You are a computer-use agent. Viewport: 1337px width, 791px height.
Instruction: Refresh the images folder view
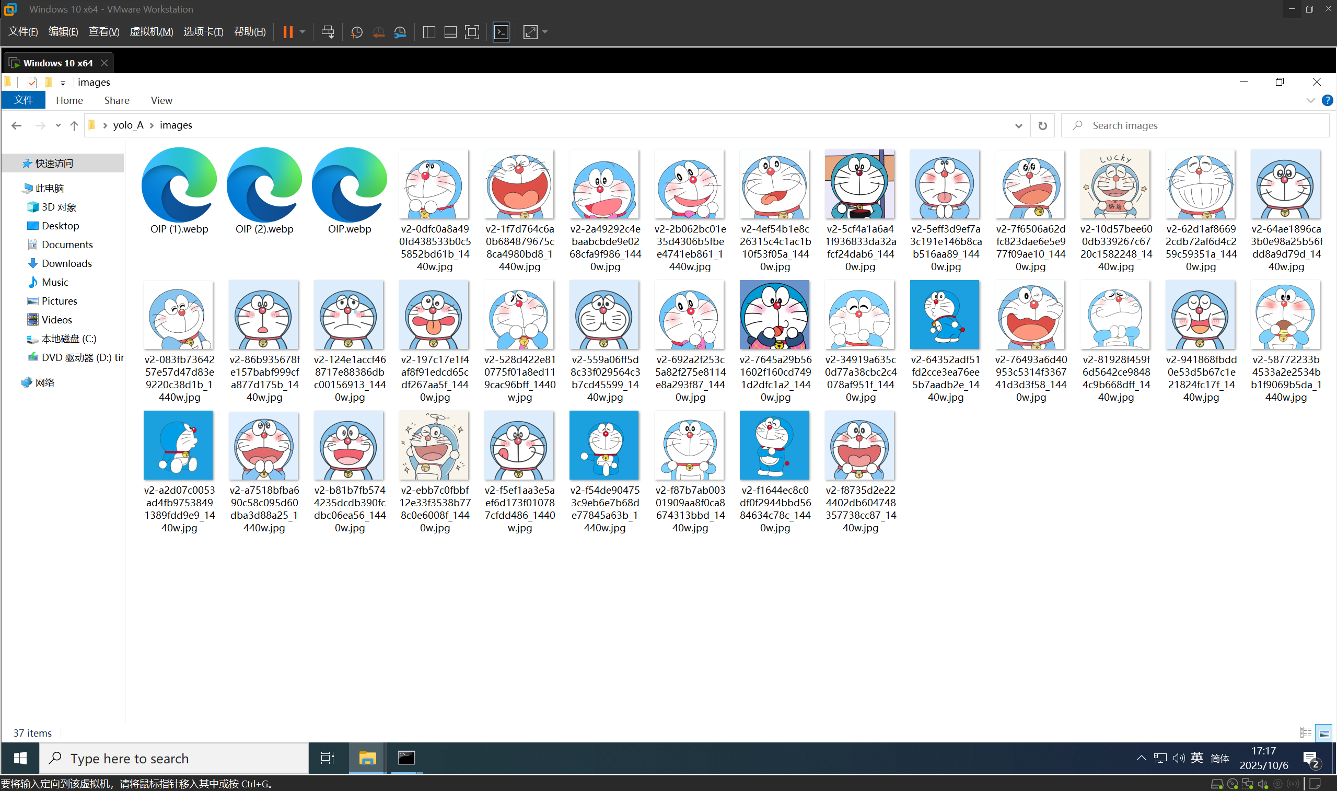(x=1042, y=125)
